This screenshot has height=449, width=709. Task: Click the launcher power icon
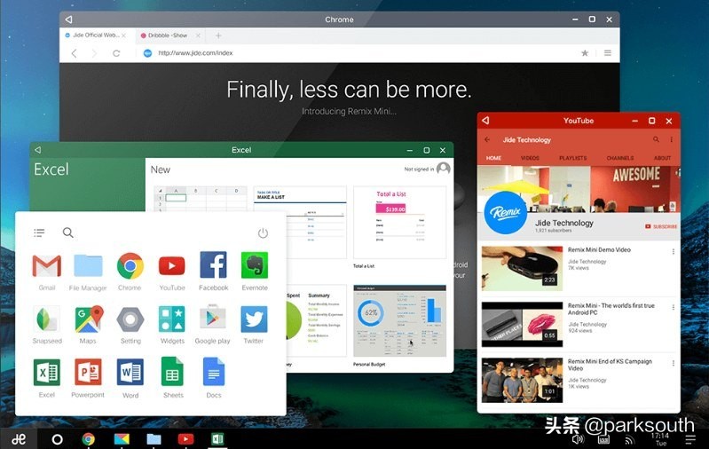263,232
